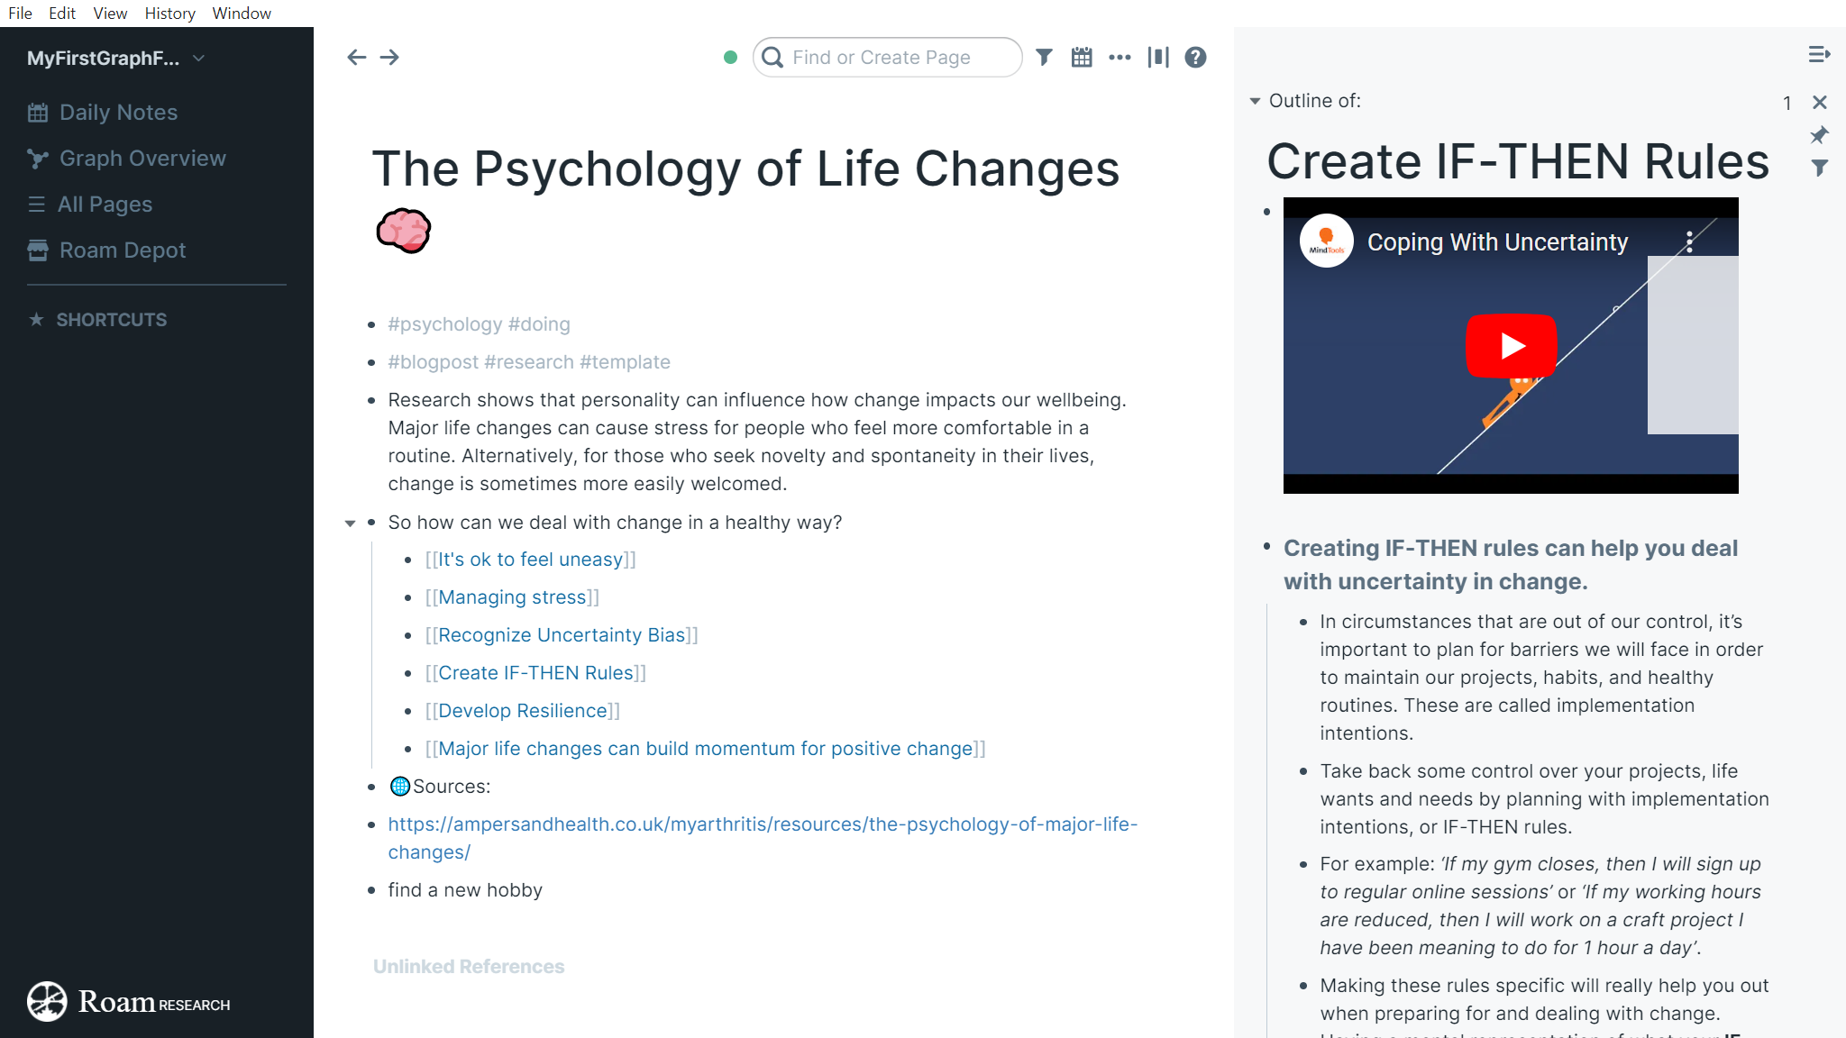Screen dimensions: 1846x1038
Task: Open the three-dots more options menu
Action: [1119, 58]
